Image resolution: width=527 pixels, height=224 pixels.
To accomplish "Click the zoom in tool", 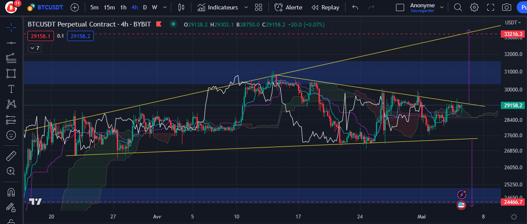I will click(x=12, y=171).
